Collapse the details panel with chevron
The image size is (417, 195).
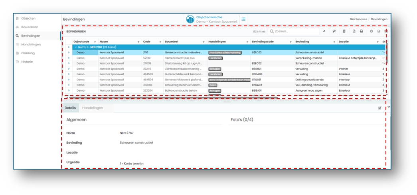coord(389,107)
